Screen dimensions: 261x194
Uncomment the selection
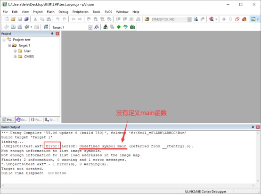[138, 19]
